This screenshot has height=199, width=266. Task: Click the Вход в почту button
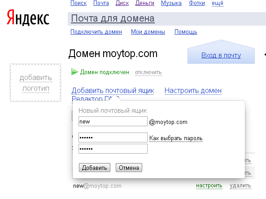pyautogui.click(x=221, y=55)
